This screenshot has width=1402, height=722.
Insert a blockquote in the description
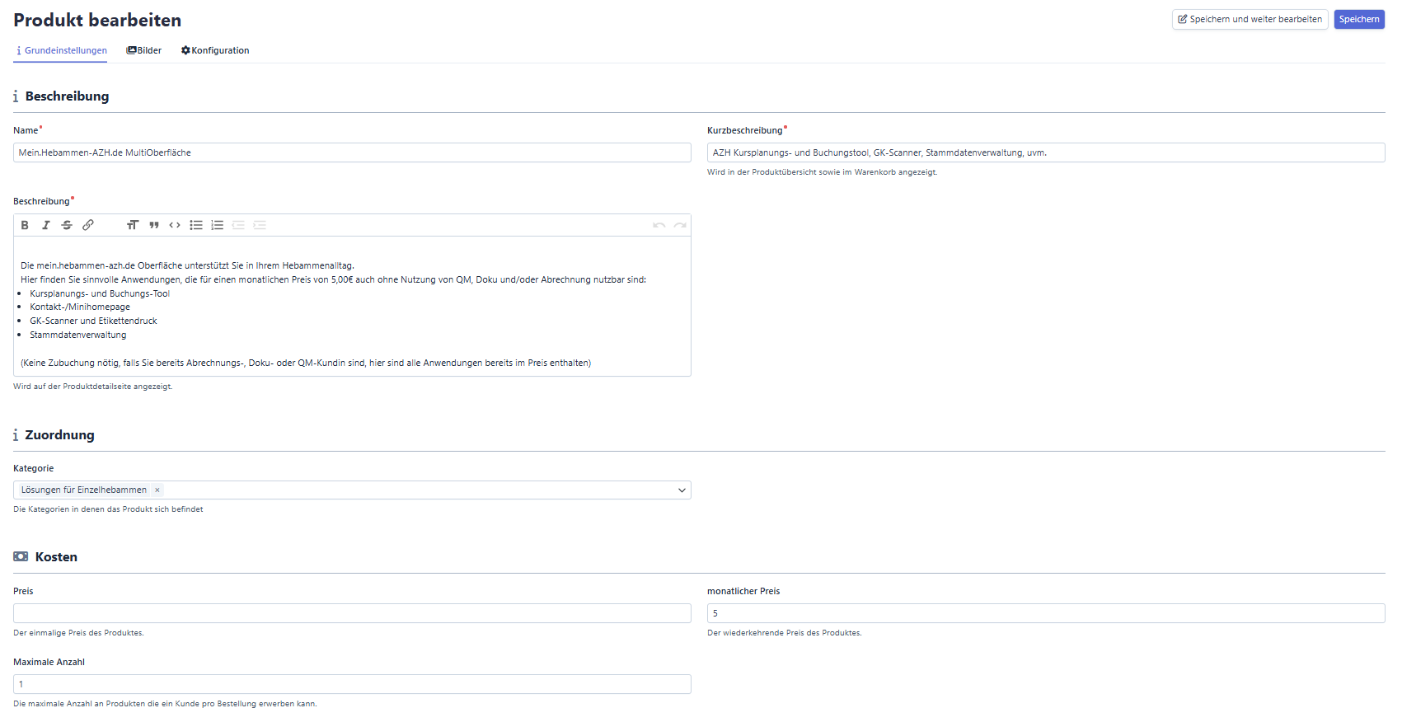[x=154, y=225]
